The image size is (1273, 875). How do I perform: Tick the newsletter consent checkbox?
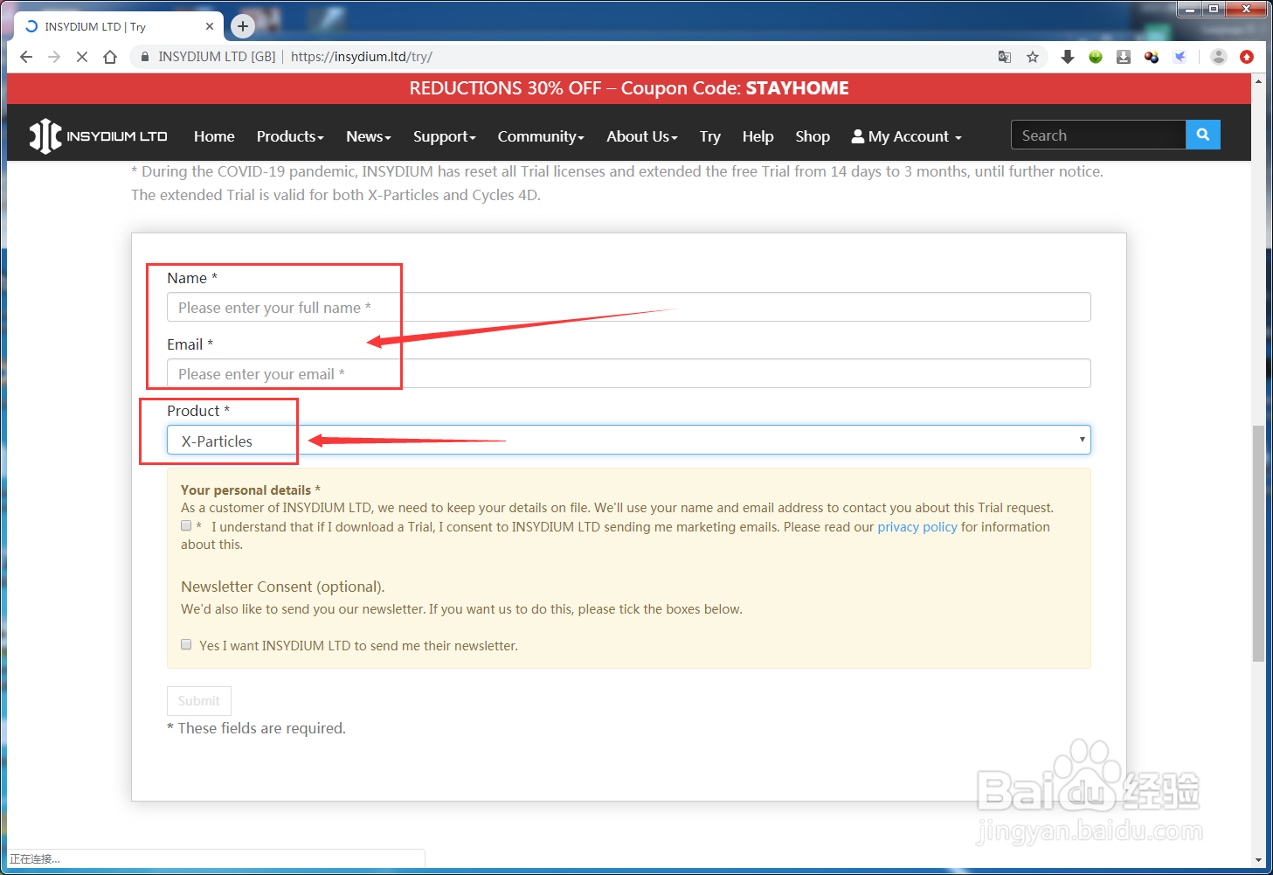(x=186, y=644)
